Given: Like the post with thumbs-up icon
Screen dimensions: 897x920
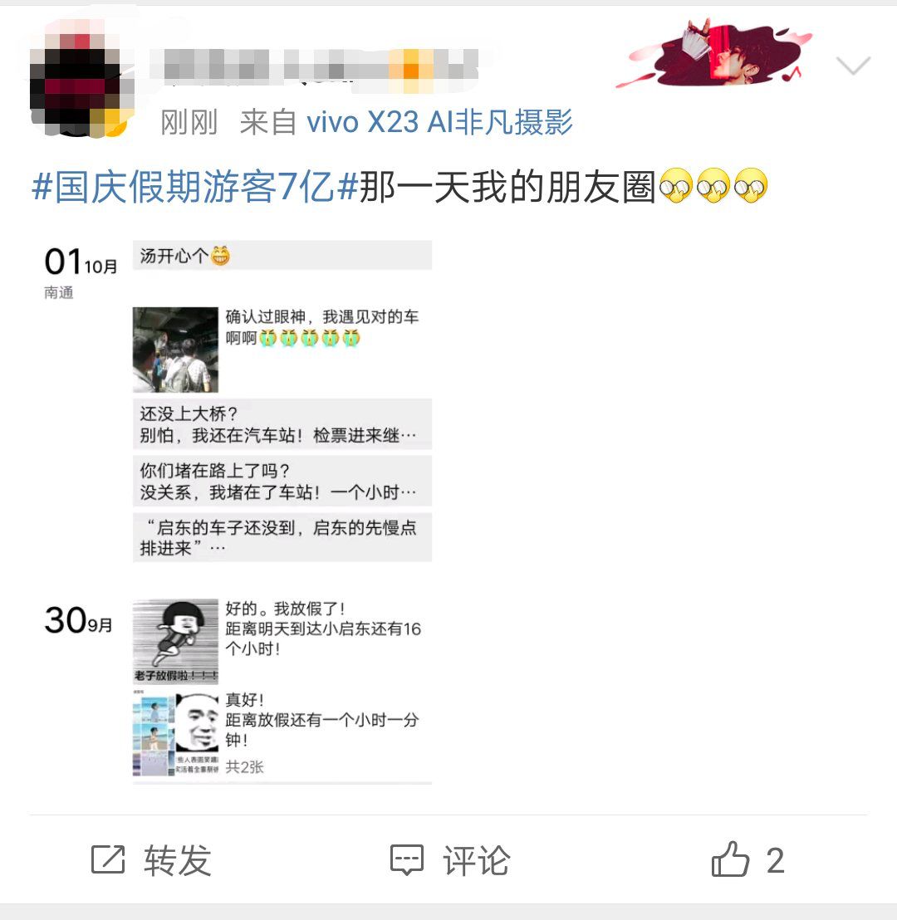Looking at the screenshot, I should pos(730,859).
